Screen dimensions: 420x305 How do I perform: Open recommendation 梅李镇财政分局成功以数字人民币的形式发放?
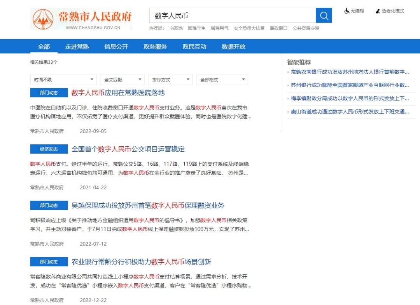pyautogui.click(x=350, y=99)
